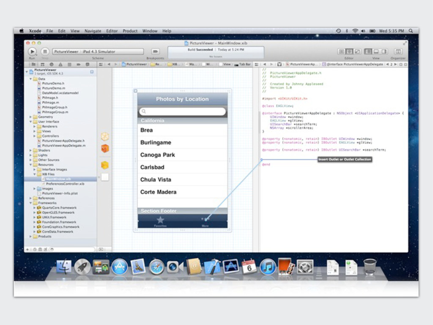Toggle the Navigator pane view button
The height and width of the screenshot is (325, 433).
(368, 51)
